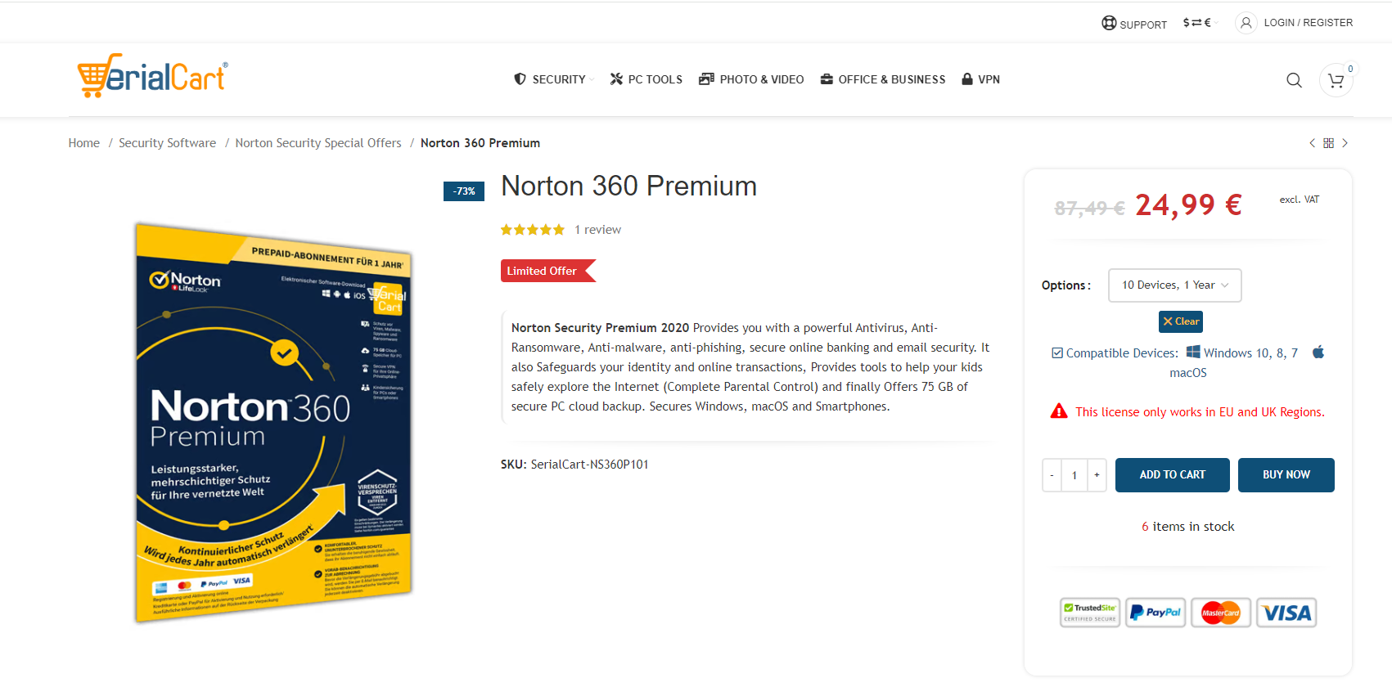Open the Office & Business menu
The image size is (1392, 687).
point(883,79)
